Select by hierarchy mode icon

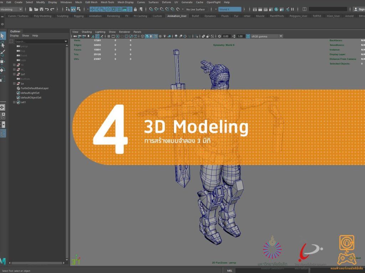(68, 9)
